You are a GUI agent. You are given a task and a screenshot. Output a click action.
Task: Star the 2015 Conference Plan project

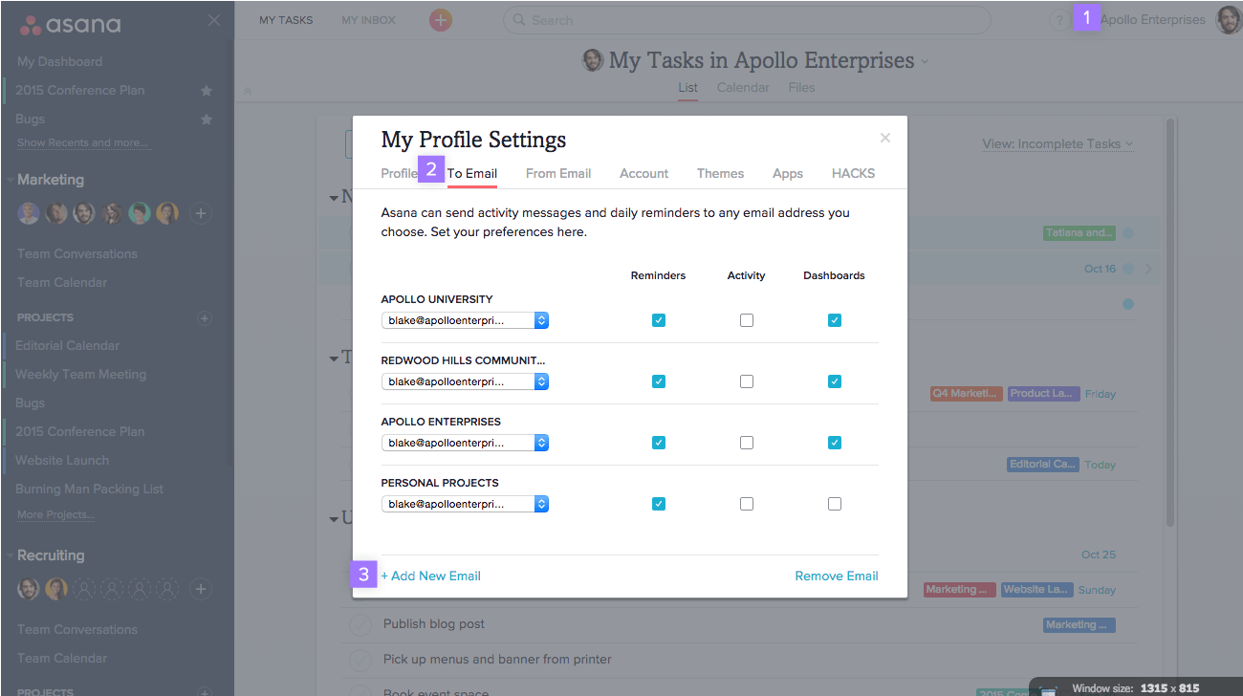point(206,89)
